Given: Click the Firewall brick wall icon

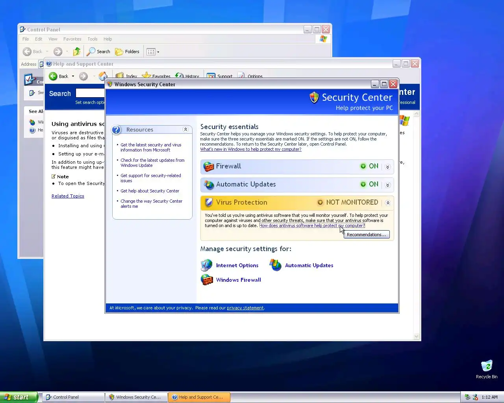Looking at the screenshot, I should click(209, 166).
